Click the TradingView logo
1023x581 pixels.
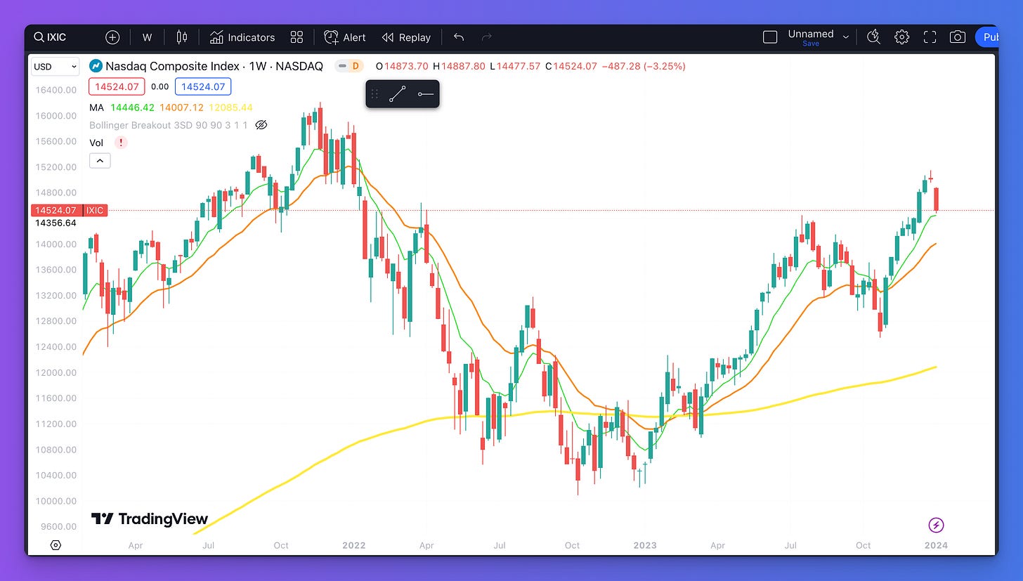150,519
